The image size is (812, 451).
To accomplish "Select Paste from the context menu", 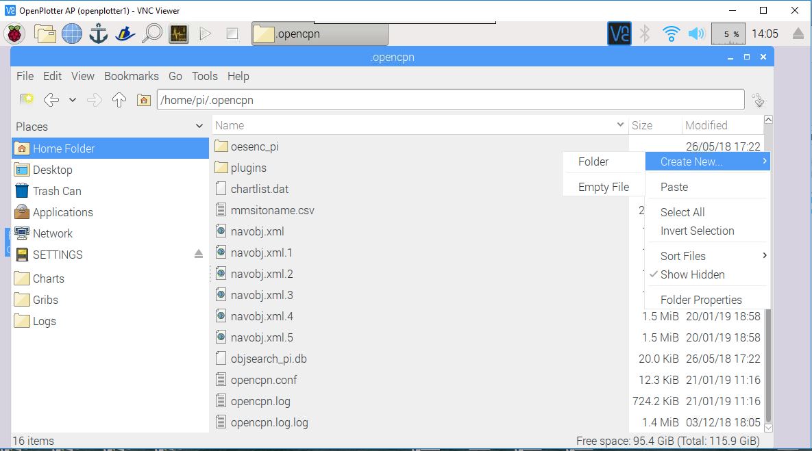I will click(x=674, y=185).
